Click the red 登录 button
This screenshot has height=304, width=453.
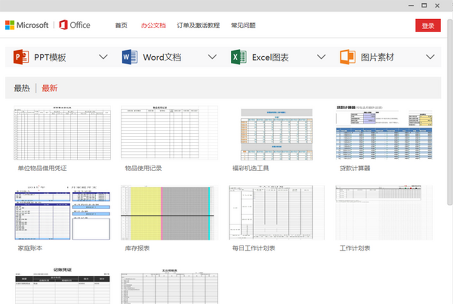[428, 25]
